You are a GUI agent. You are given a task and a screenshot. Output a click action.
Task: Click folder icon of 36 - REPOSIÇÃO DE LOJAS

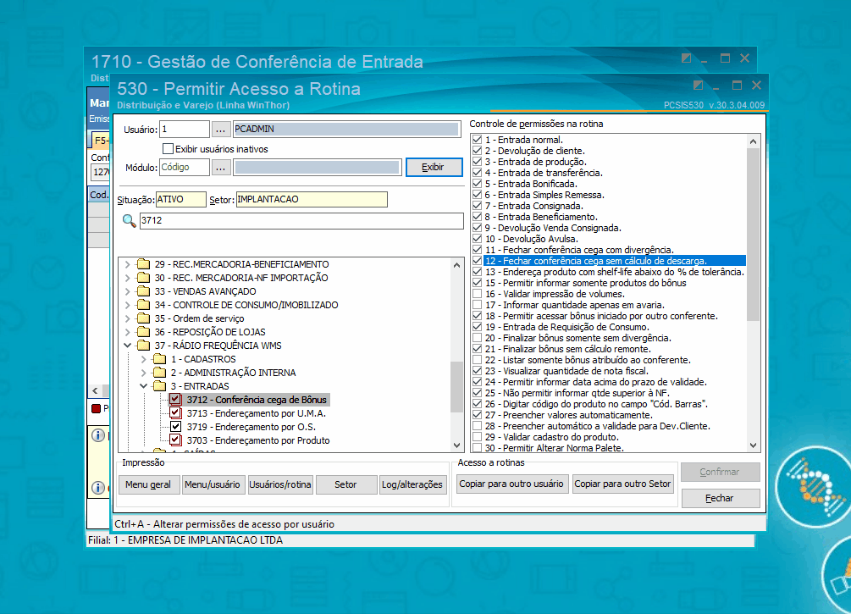pyautogui.click(x=143, y=332)
